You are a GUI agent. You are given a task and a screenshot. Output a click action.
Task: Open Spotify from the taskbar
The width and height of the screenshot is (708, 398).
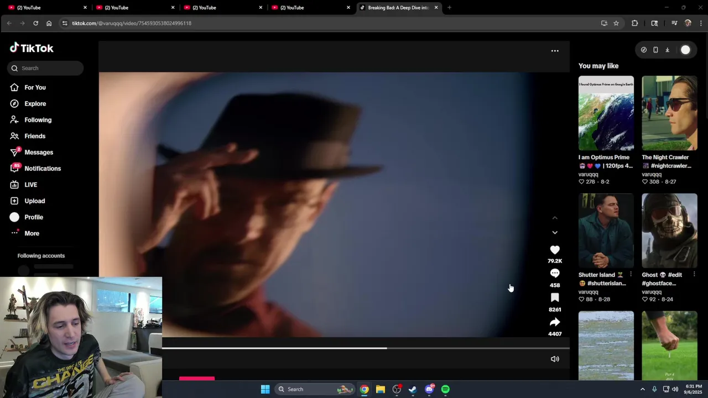pos(445,389)
